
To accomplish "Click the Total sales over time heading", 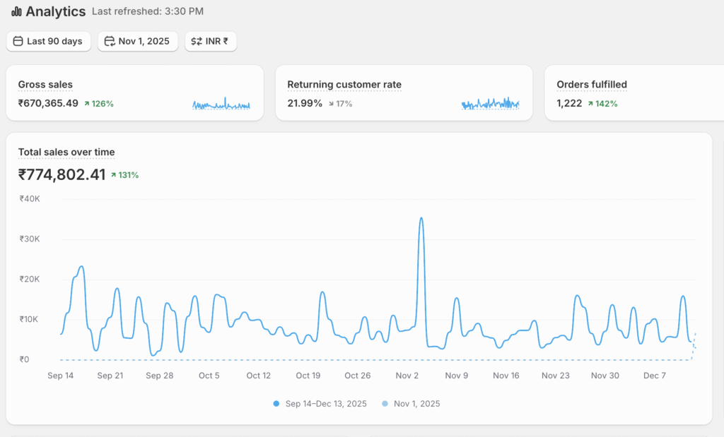I will [66, 152].
